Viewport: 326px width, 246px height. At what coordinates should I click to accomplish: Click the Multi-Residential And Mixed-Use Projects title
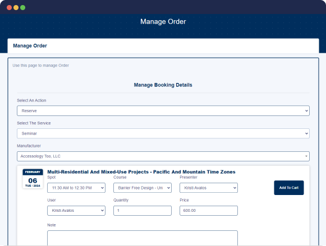coord(141,172)
